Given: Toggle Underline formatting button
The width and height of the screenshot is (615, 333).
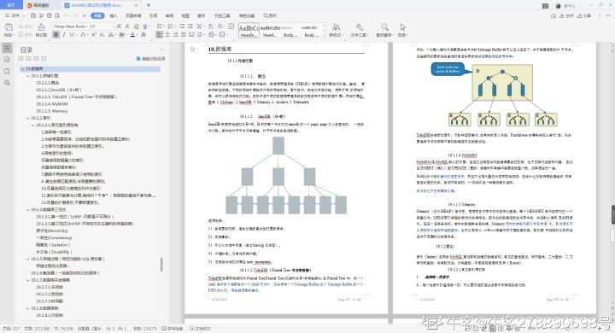Looking at the screenshot, I should click(72, 35).
